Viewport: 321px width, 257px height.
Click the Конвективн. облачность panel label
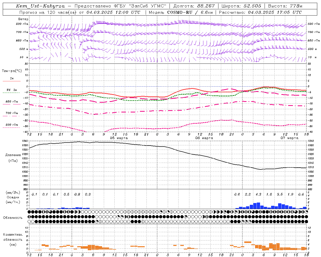click(13, 237)
